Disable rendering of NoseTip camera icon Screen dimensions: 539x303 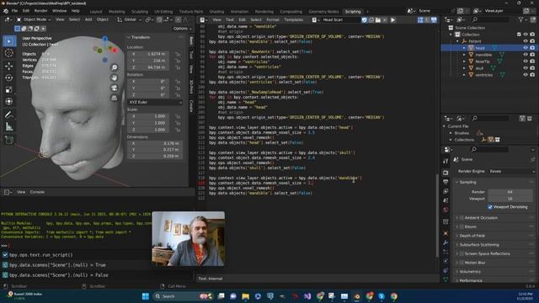click(x=532, y=61)
